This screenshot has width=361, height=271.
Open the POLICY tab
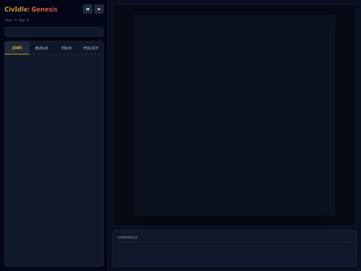click(91, 48)
